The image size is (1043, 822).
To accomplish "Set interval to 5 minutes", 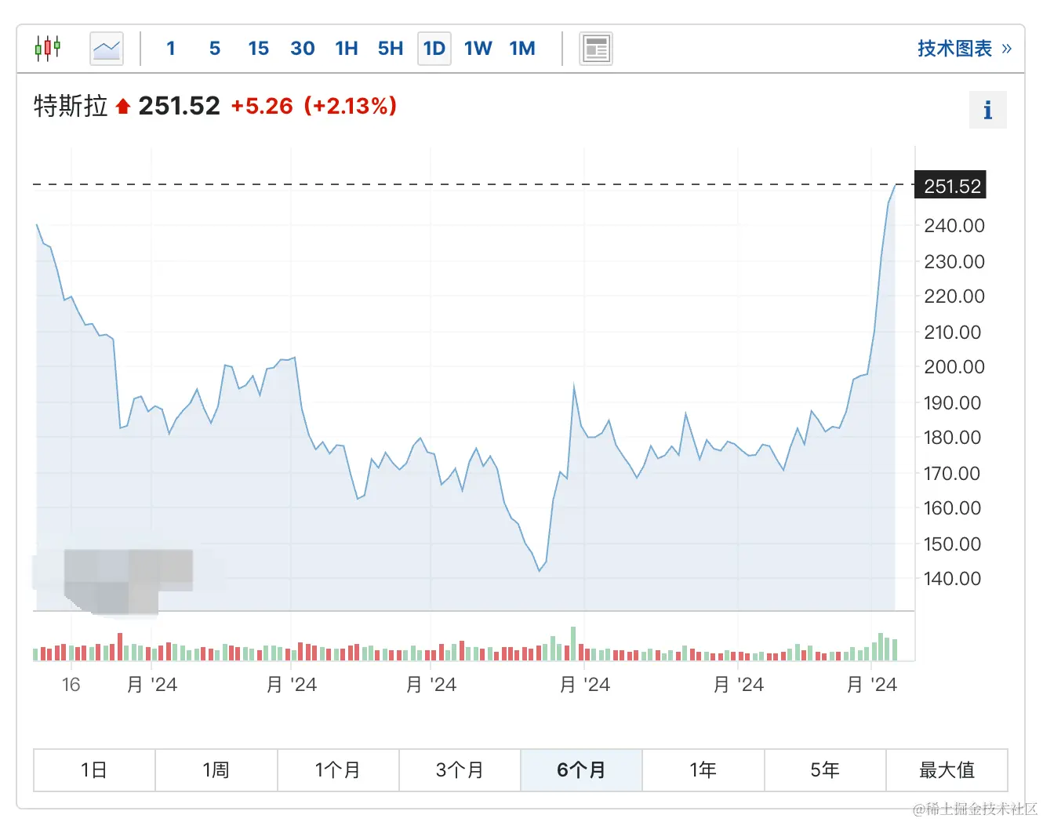I will tap(215, 49).
